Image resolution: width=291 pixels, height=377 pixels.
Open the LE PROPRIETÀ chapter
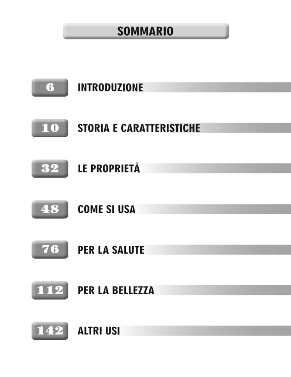(109, 168)
